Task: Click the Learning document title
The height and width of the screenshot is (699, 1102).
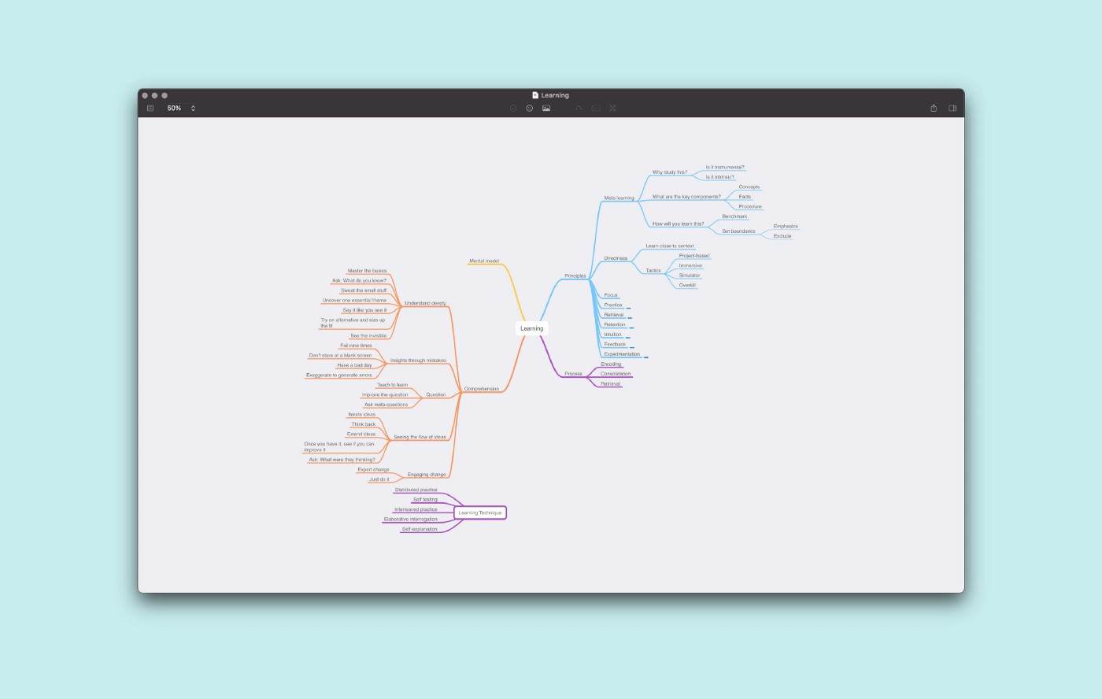Action: pyautogui.click(x=555, y=95)
